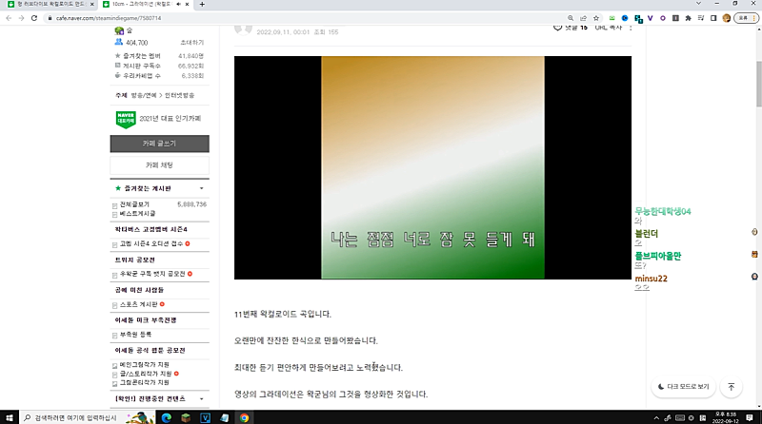This screenshot has height=424, width=762.
Task: Click the purple ring extension icon
Action: (x=663, y=18)
